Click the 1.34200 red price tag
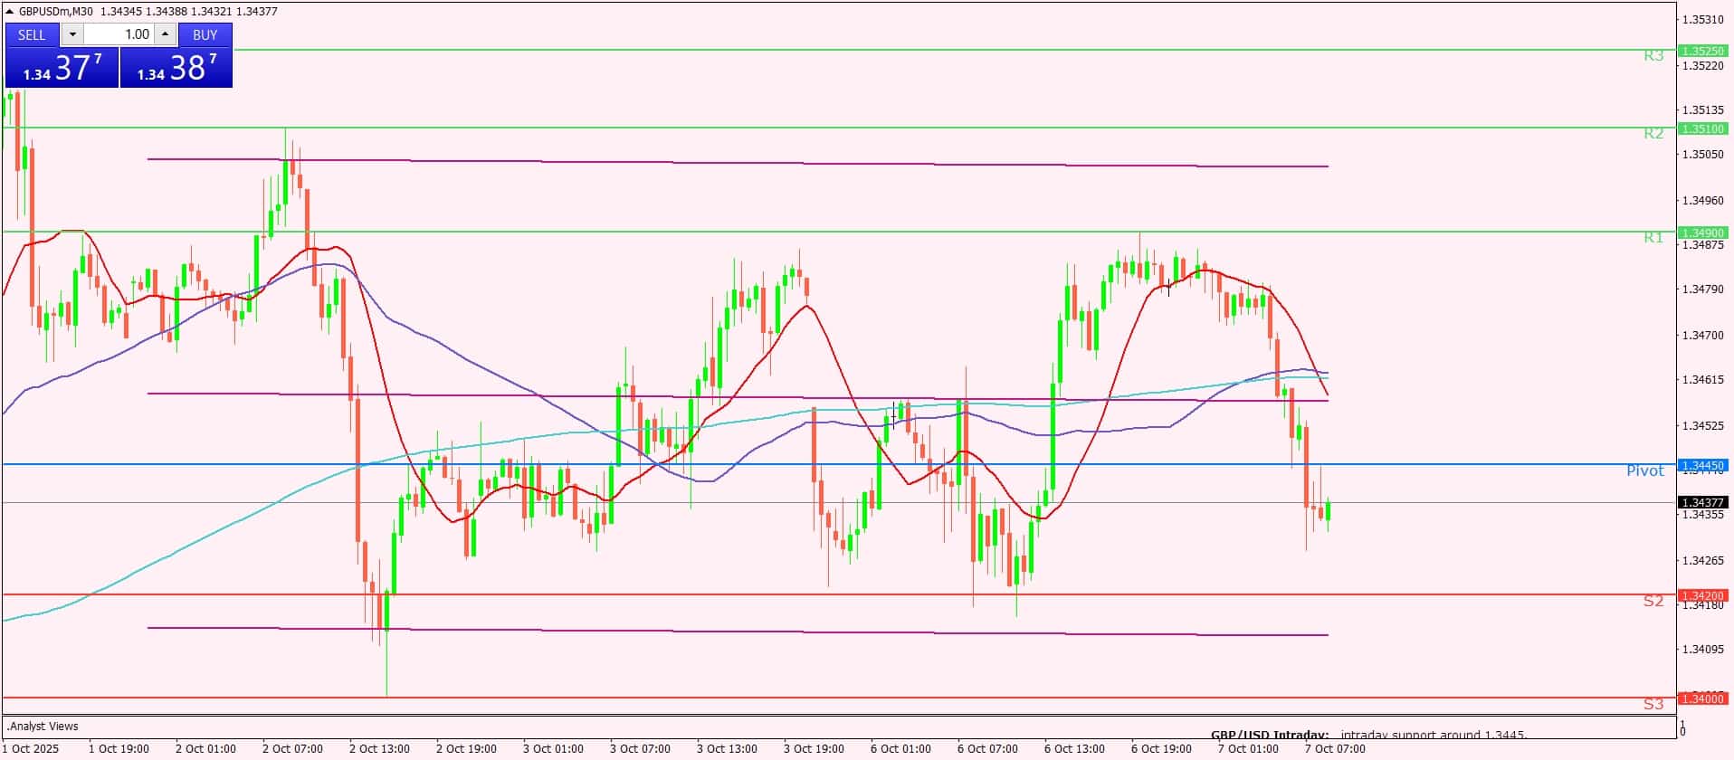Screen dimensions: 1734x760 (x=1702, y=595)
